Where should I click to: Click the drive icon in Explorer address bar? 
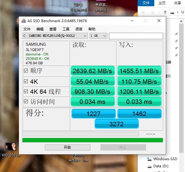tap(172, 13)
